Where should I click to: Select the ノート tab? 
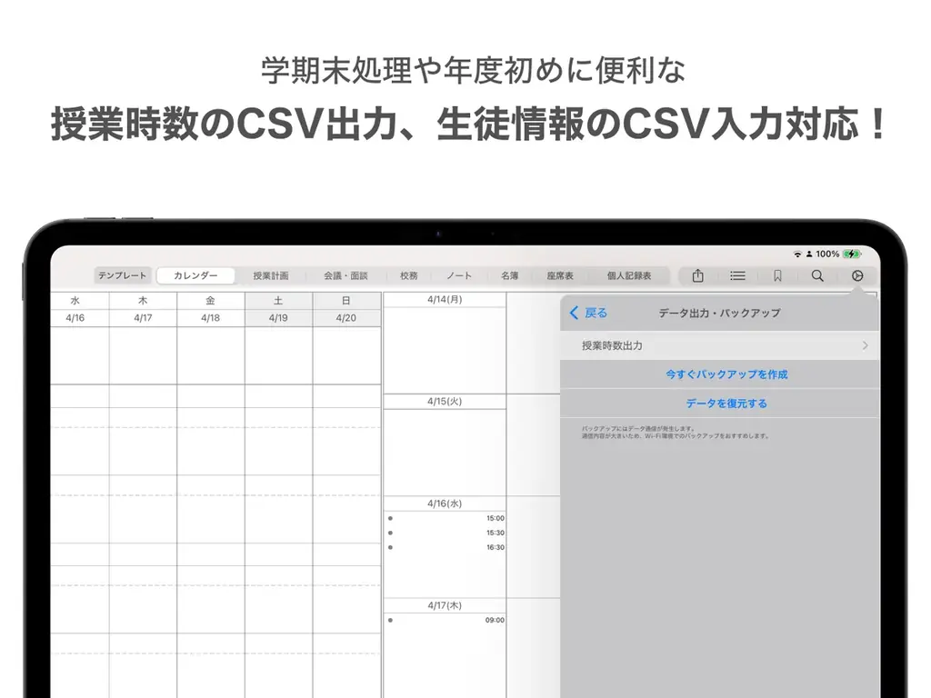point(458,275)
